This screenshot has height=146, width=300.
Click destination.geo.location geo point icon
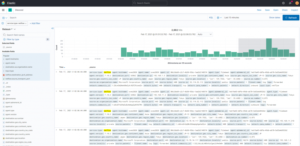4,138
